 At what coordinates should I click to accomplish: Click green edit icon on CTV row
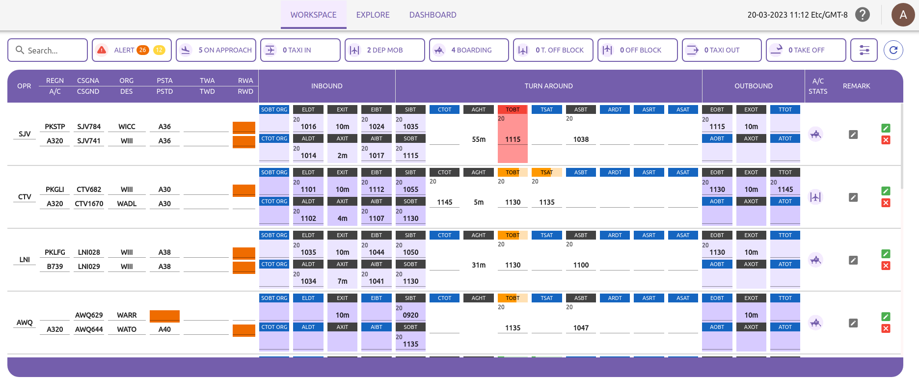pyautogui.click(x=886, y=191)
